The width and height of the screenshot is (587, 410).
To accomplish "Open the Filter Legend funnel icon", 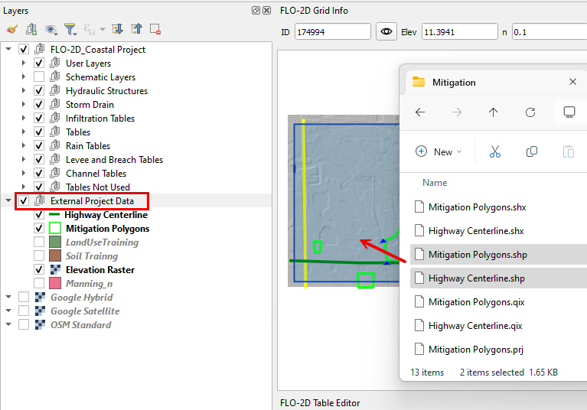I will point(70,29).
